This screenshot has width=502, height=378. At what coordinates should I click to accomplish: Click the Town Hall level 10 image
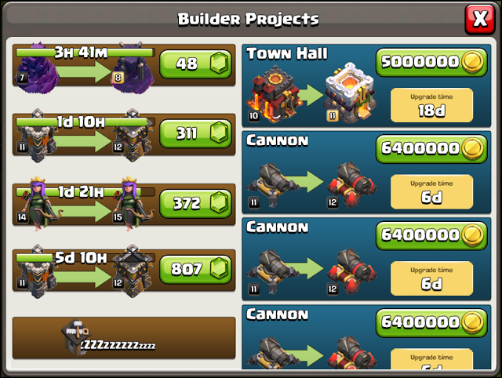click(x=274, y=94)
